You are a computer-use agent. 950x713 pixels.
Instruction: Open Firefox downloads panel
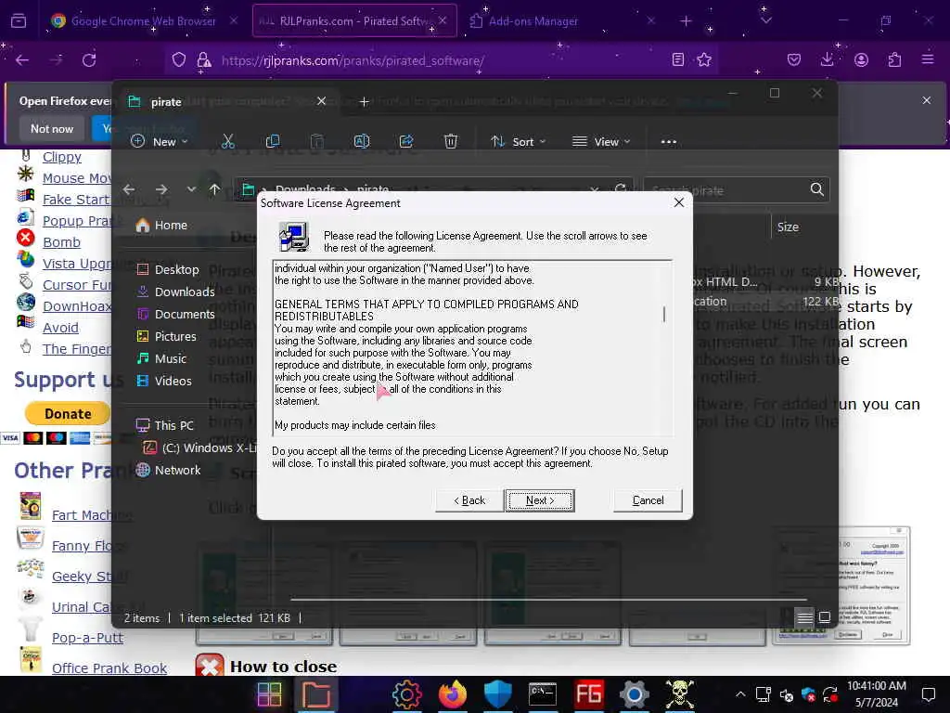pos(827,60)
